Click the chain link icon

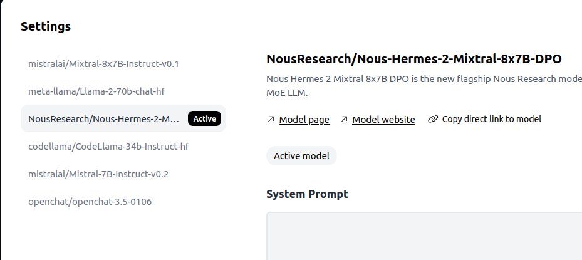(x=433, y=119)
